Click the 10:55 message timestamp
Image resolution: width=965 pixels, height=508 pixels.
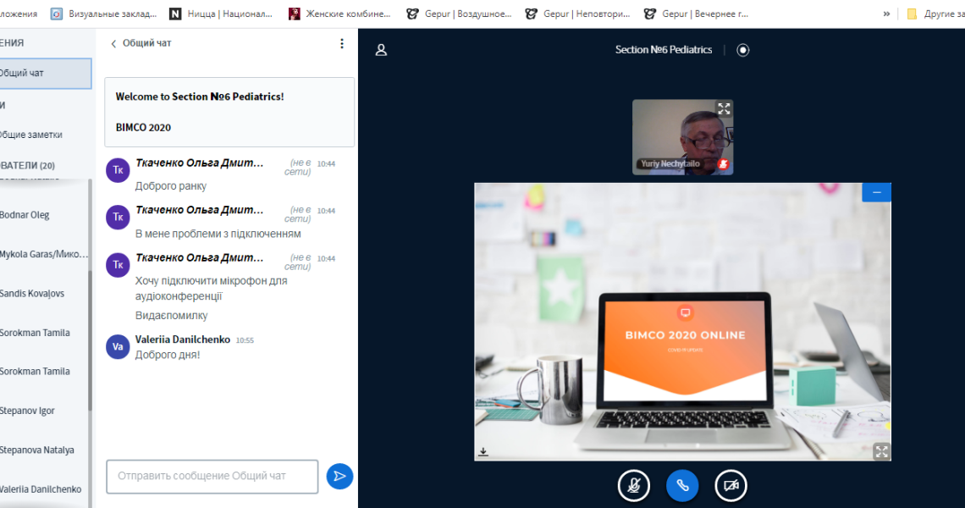click(x=245, y=340)
